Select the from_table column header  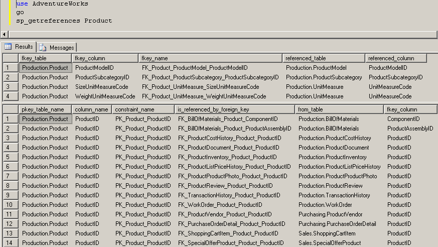click(339, 109)
